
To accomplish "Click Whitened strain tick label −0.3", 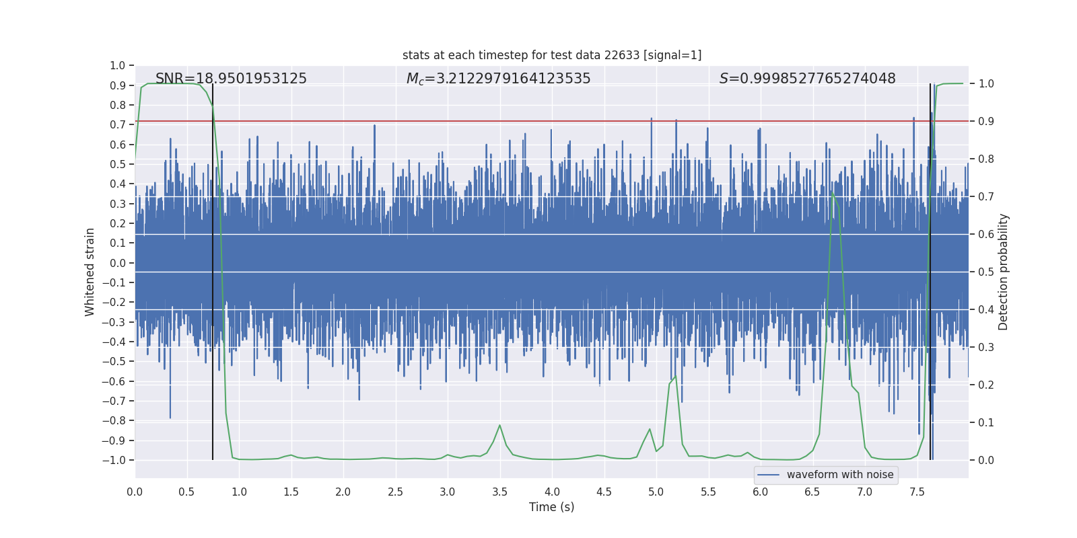I will (x=114, y=322).
